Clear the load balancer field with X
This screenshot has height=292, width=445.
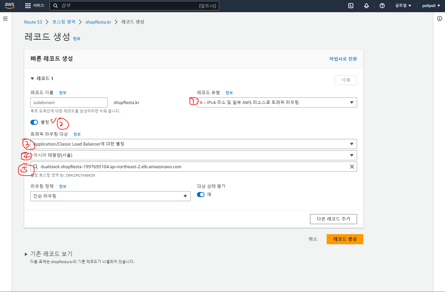click(x=352, y=167)
